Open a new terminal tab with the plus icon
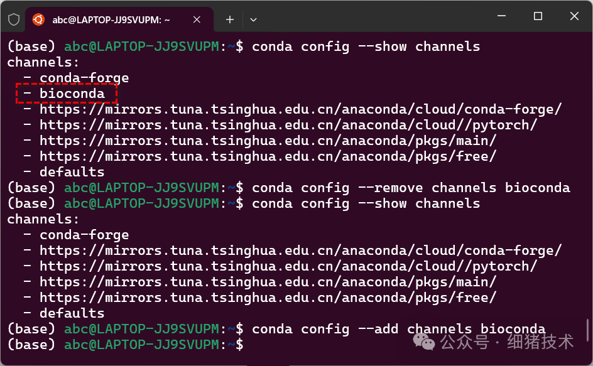593x366 pixels. click(229, 19)
